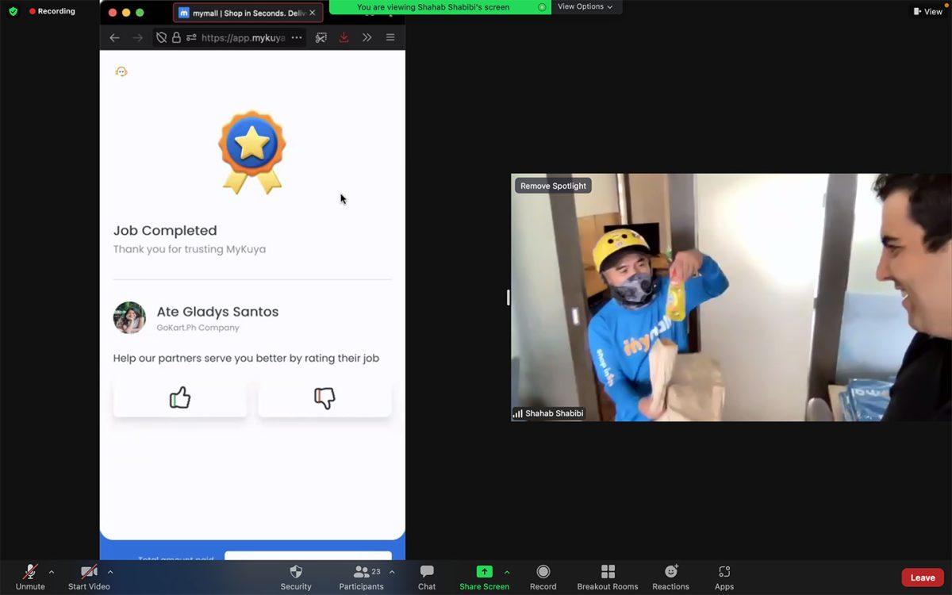This screenshot has width=952, height=595.
Task: Open the Reactions picker
Action: [x=670, y=576]
